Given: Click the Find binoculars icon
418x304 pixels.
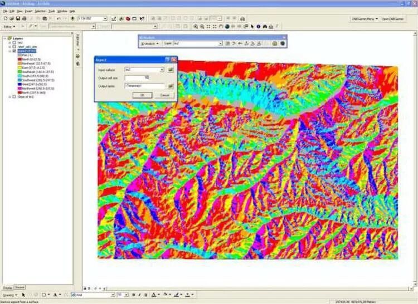Looking at the screenshot, I should pos(265,27).
